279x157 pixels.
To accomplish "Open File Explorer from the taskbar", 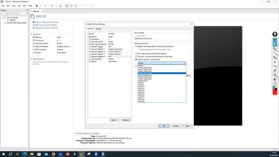I will coord(32,154).
